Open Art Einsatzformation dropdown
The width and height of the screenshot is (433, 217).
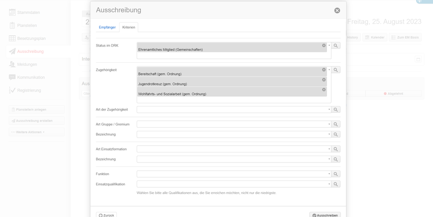[x=329, y=149]
